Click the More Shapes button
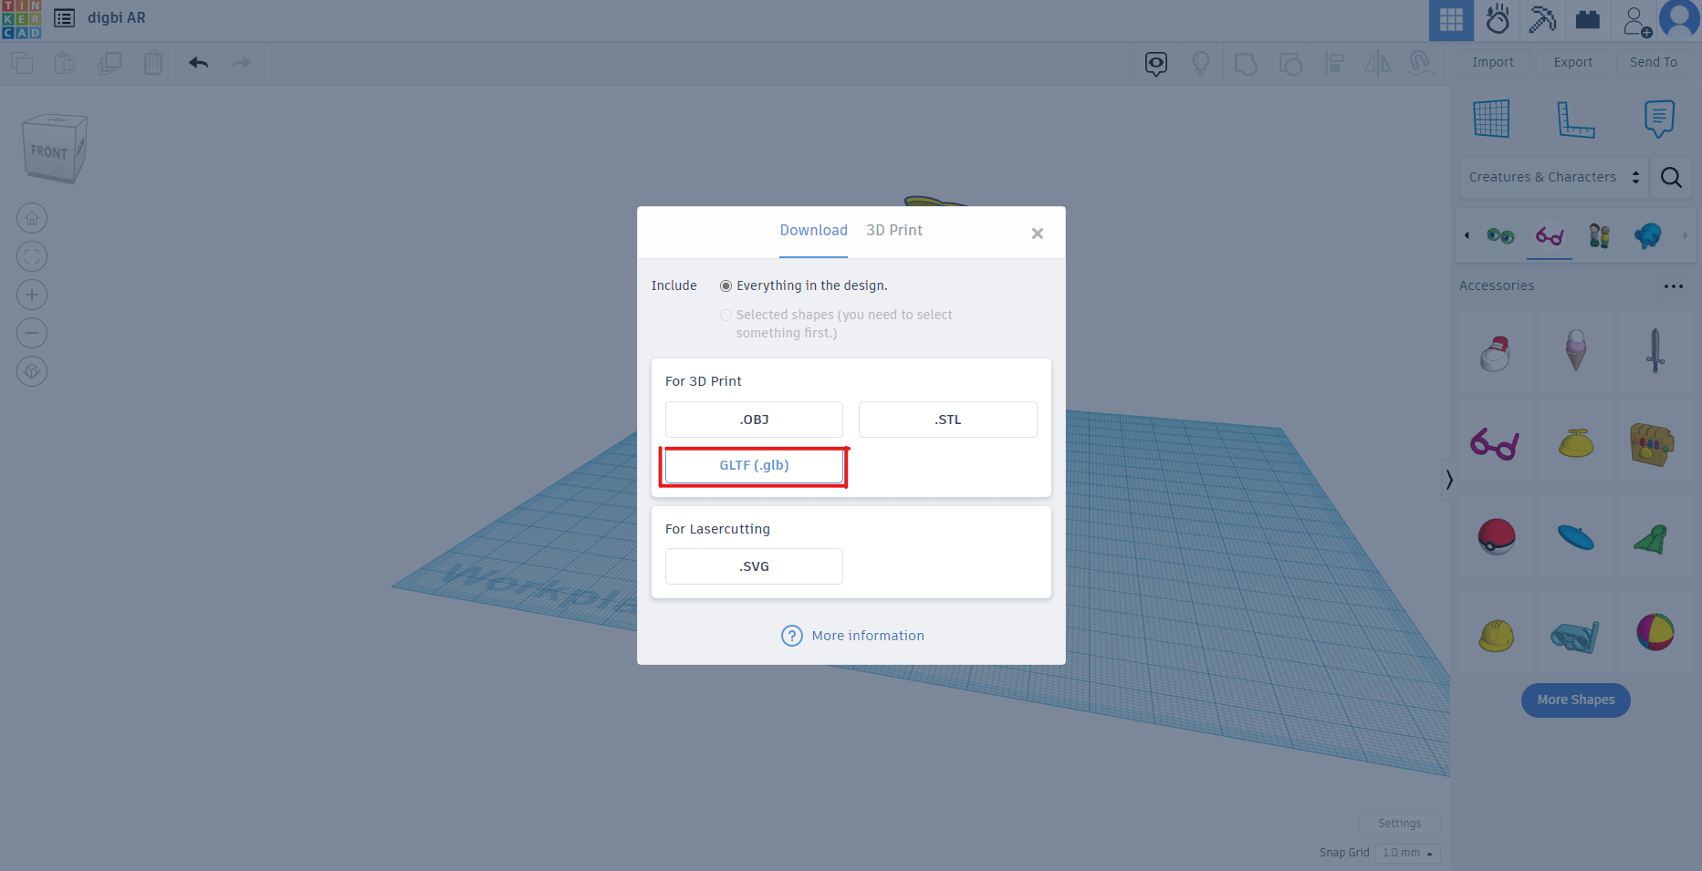Image resolution: width=1702 pixels, height=871 pixels. click(1575, 700)
